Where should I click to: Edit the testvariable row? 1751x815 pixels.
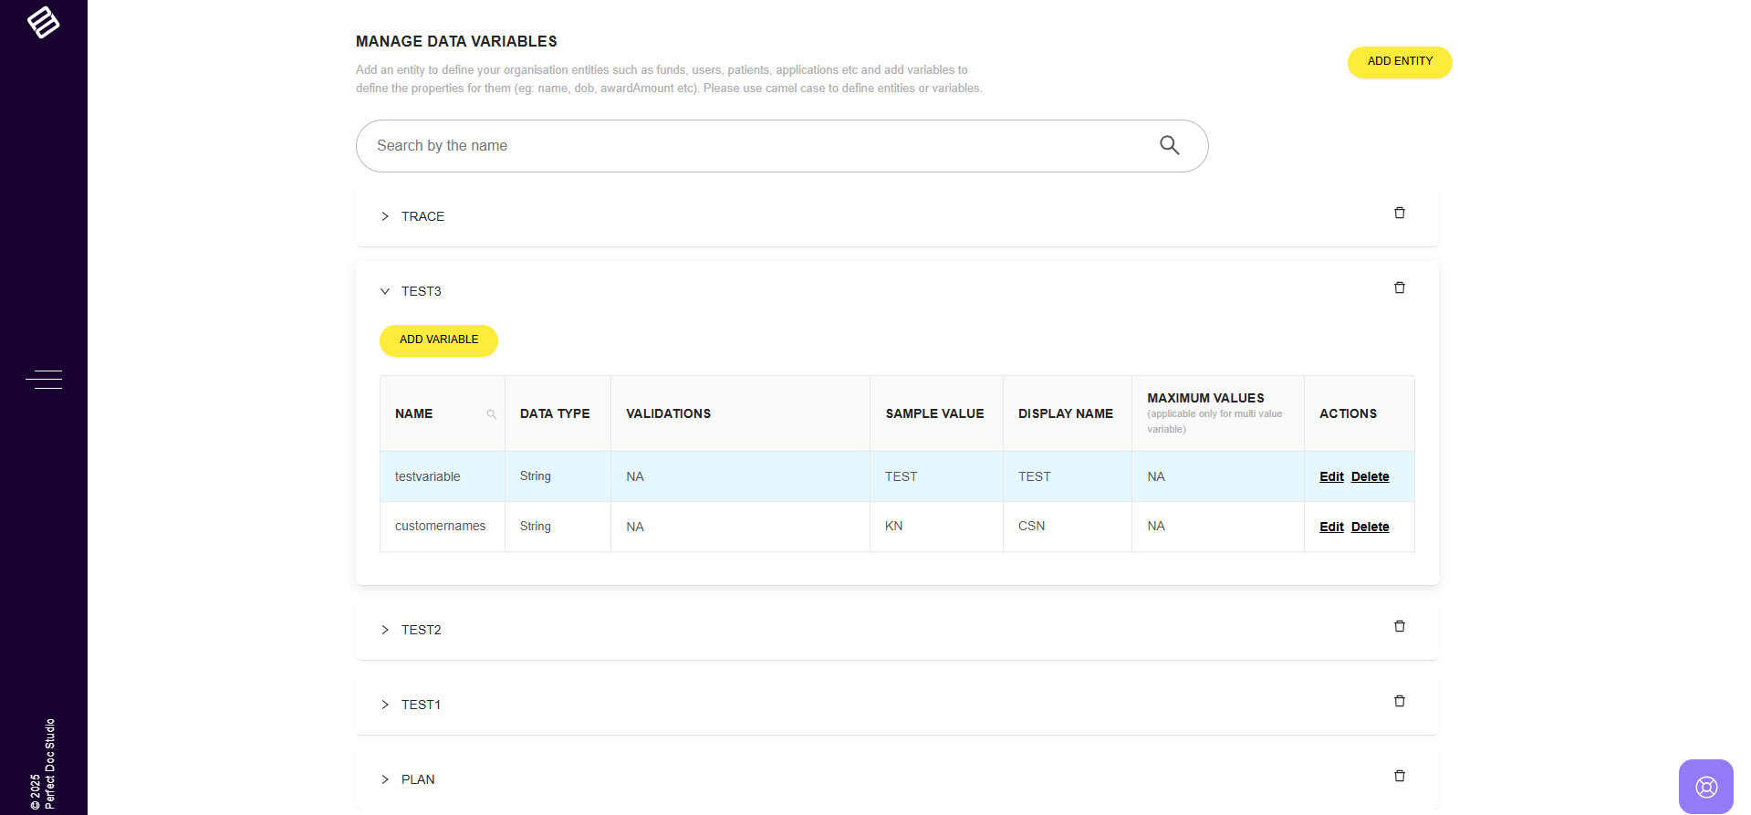click(1331, 476)
